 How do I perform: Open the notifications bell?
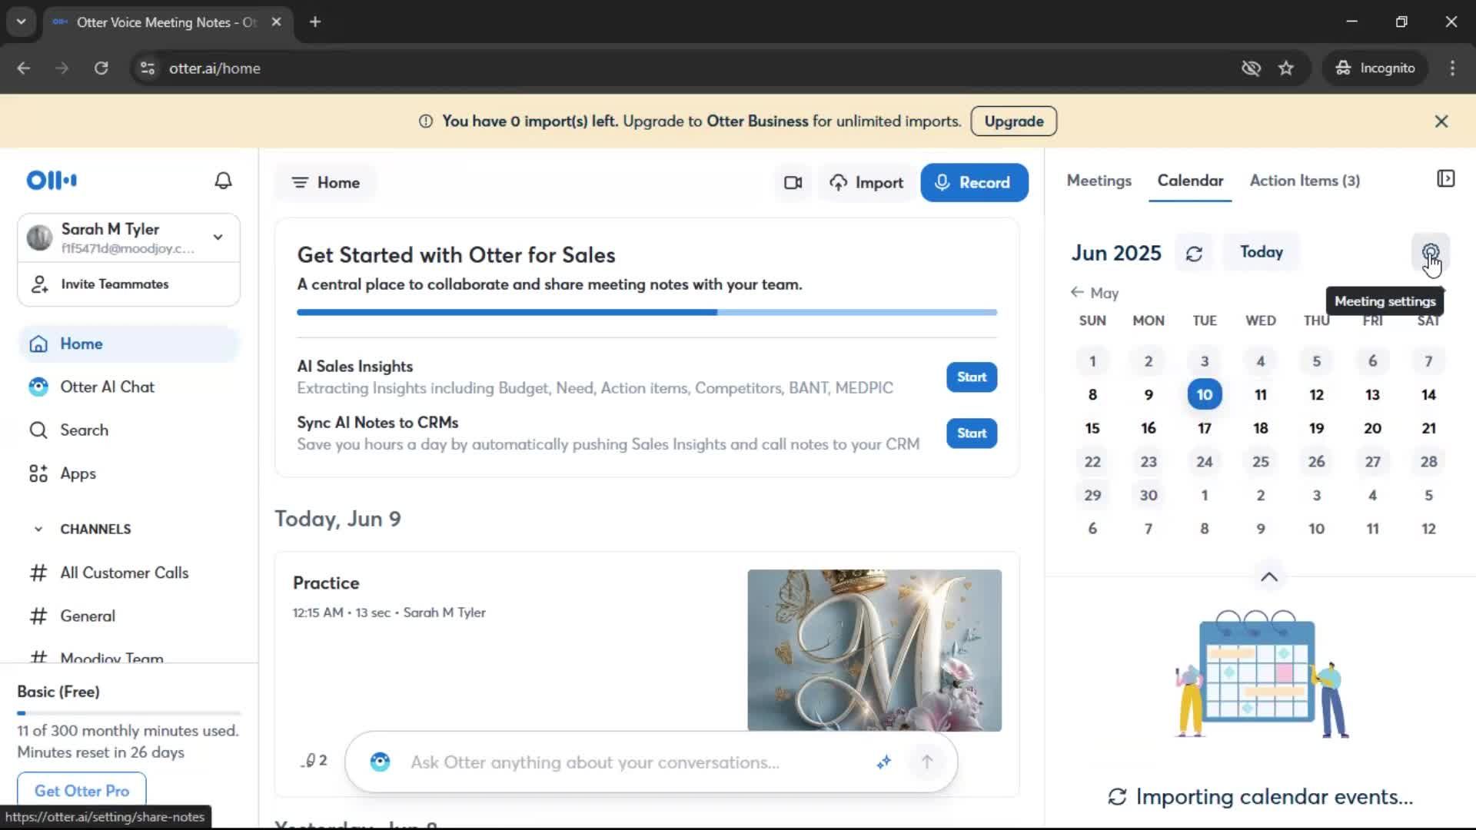pyautogui.click(x=223, y=181)
